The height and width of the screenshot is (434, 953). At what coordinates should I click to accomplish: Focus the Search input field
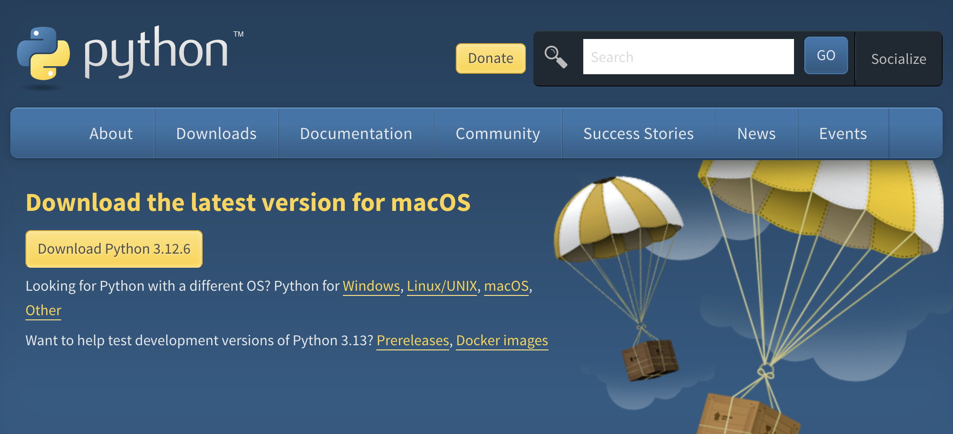click(x=688, y=57)
